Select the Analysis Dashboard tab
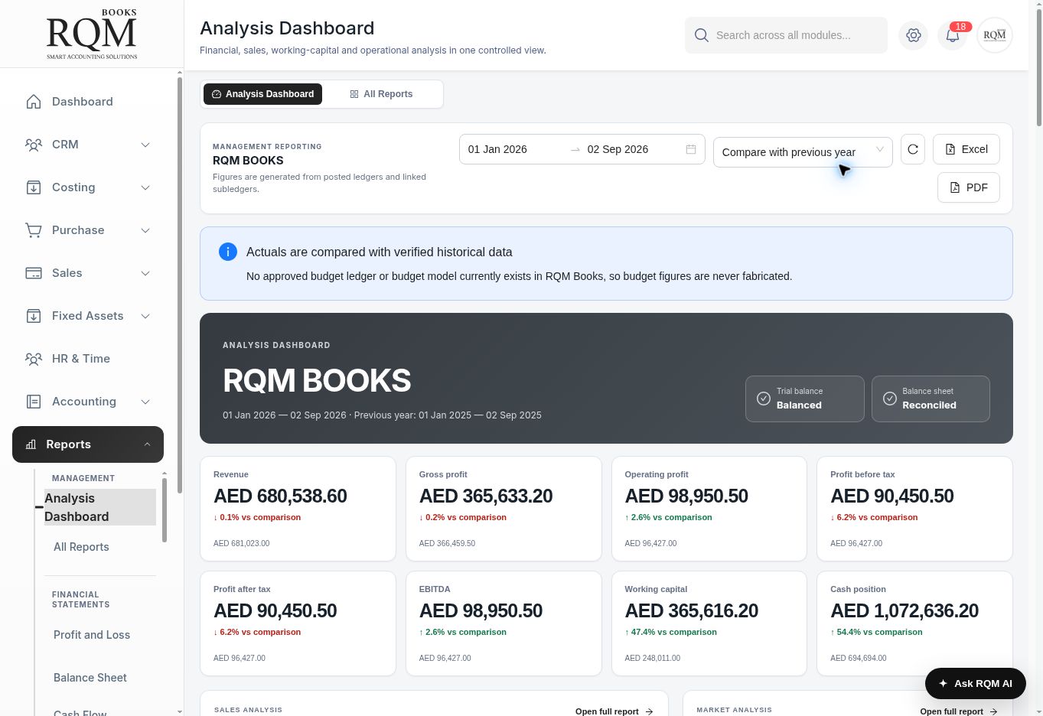 click(262, 94)
